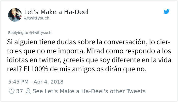Open the Let's Make a Ha-Deel profile picture

click(15, 15)
